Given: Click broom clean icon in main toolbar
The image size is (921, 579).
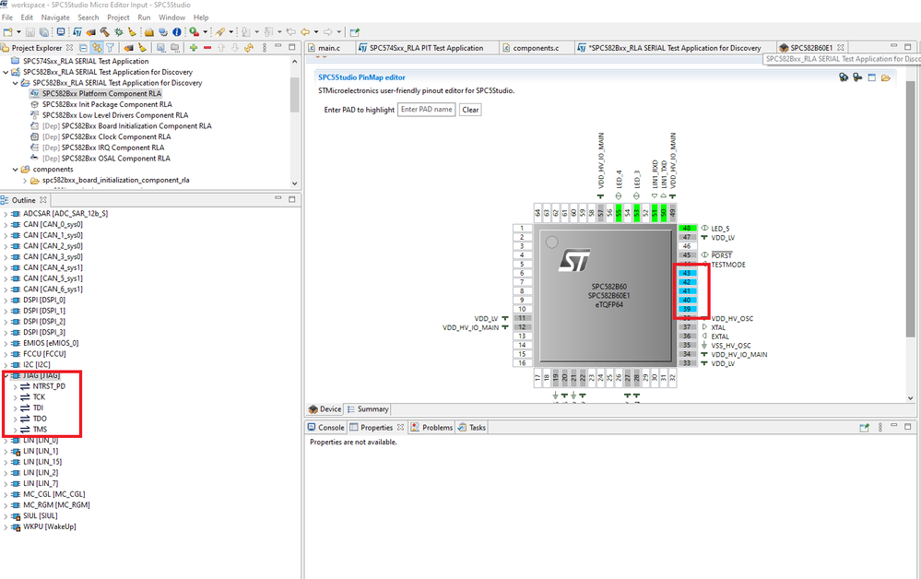Looking at the screenshot, I should (132, 31).
